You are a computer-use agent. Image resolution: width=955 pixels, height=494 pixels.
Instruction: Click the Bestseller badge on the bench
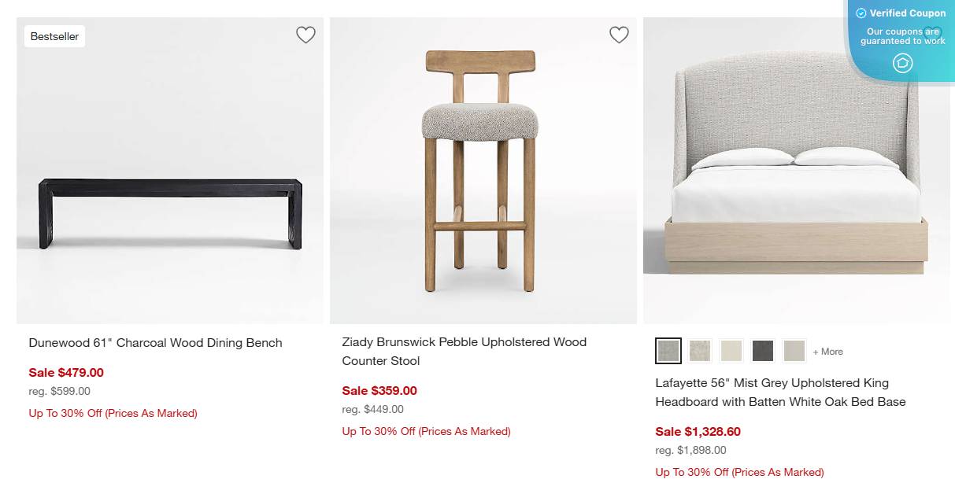click(x=54, y=35)
